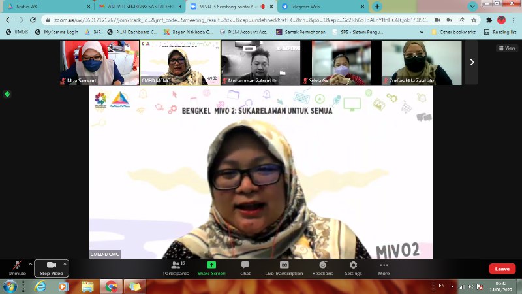Image resolution: width=522 pixels, height=294 pixels.
Task: Switch to Status WK browser tab
Action: click(46, 7)
